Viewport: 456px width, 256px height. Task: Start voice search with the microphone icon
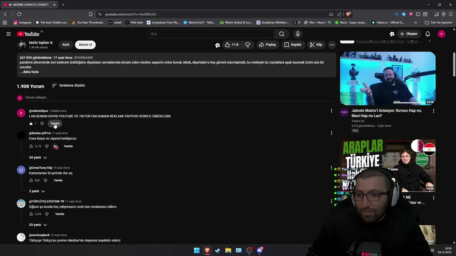[x=298, y=34]
